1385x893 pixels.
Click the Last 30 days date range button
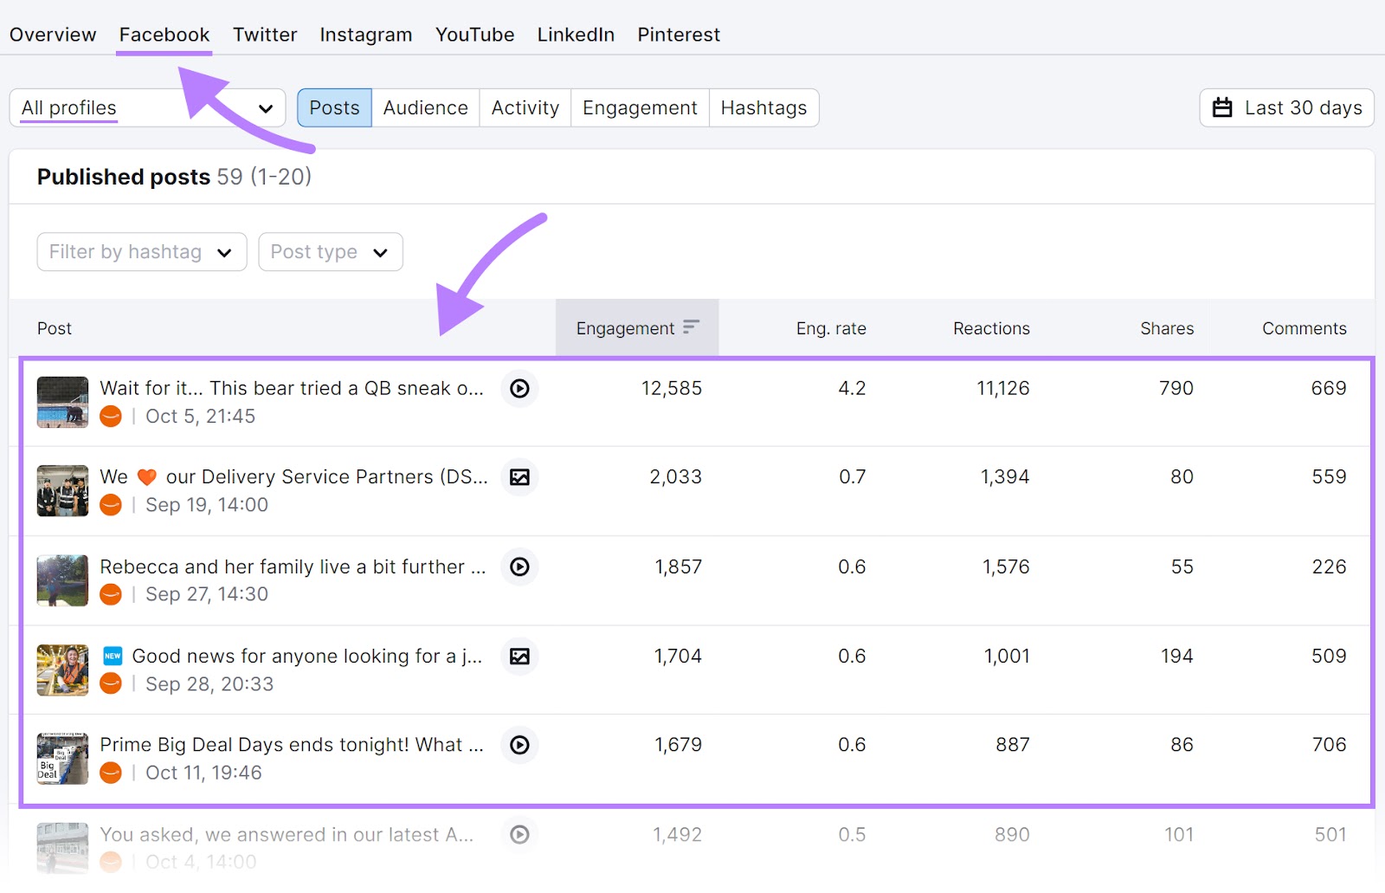pyautogui.click(x=1286, y=107)
